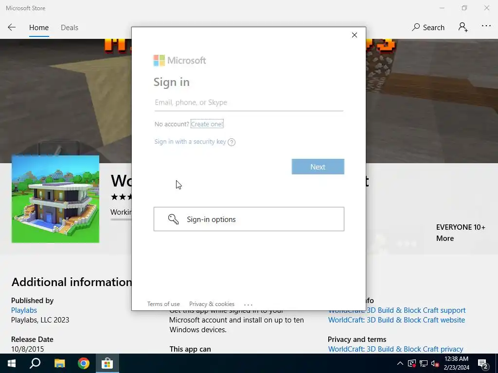The image size is (498, 373).
Task: Click the network icon in the system tray
Action: (424, 363)
